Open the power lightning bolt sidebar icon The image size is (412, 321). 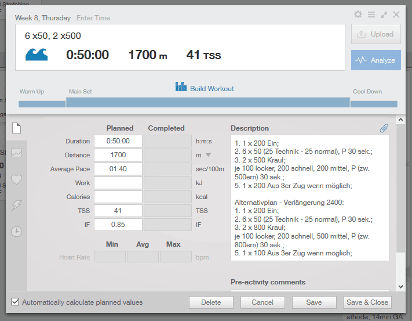pos(17,205)
